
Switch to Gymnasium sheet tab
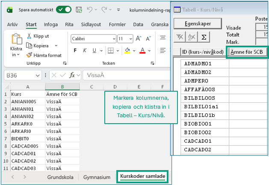coord(97,177)
